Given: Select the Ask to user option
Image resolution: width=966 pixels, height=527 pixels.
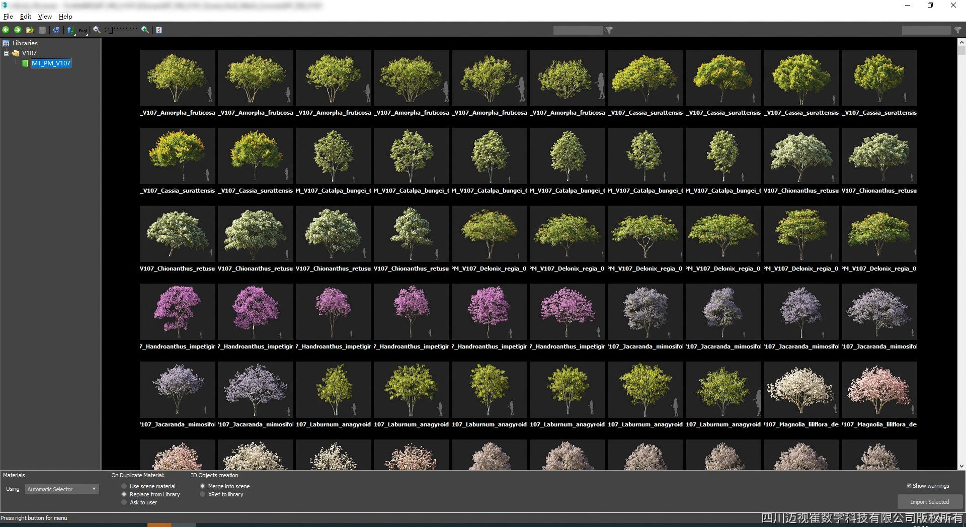Looking at the screenshot, I should (x=124, y=502).
